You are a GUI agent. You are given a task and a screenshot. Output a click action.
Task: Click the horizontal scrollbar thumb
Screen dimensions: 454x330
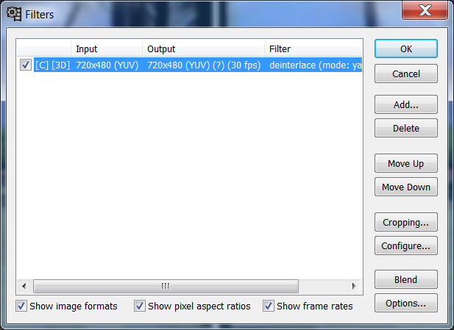pos(166,287)
